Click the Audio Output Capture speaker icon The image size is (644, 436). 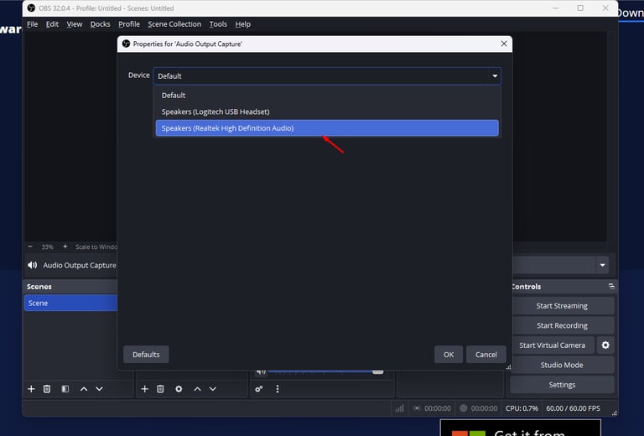[33, 265]
